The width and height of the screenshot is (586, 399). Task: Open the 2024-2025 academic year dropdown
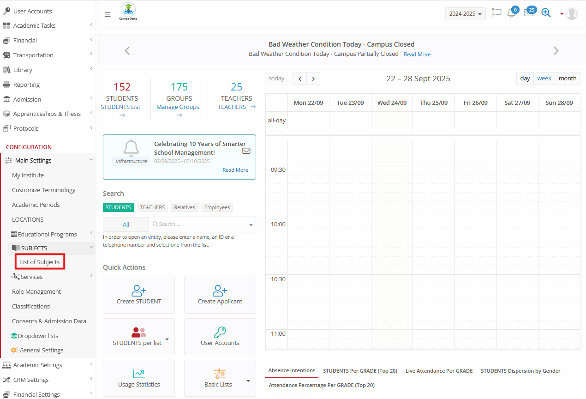coord(465,14)
